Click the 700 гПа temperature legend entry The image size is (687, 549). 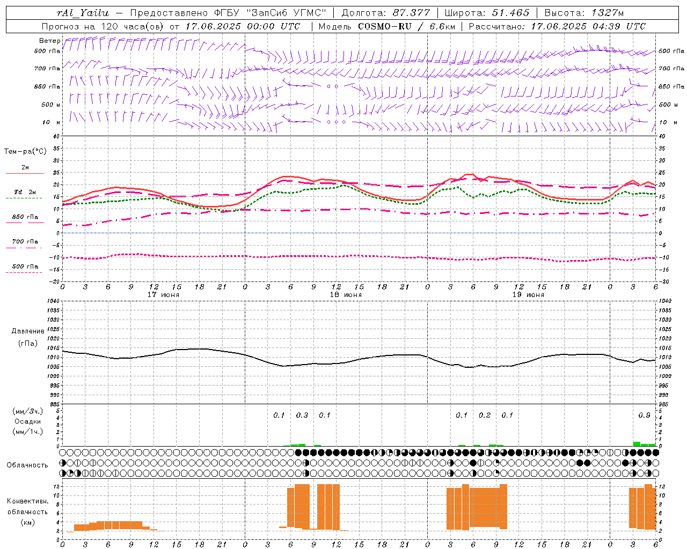25,242
